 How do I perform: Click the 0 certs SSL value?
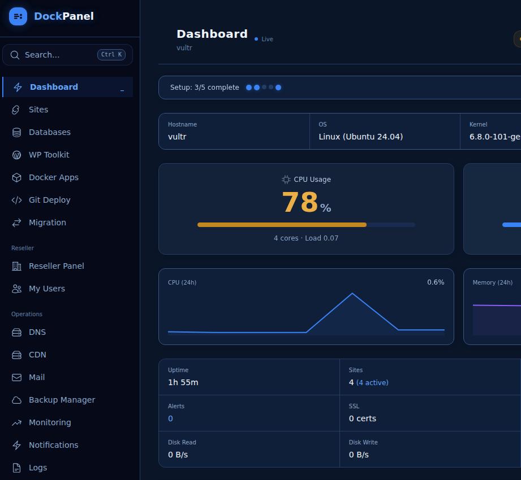coord(363,418)
